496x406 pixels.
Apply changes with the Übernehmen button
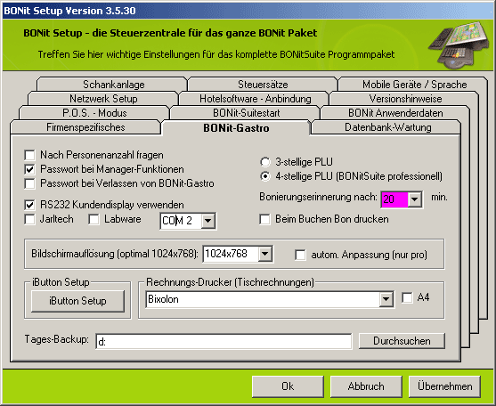click(444, 386)
